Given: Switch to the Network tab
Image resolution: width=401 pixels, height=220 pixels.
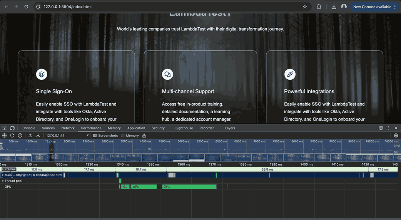Looking at the screenshot, I should (x=68, y=128).
